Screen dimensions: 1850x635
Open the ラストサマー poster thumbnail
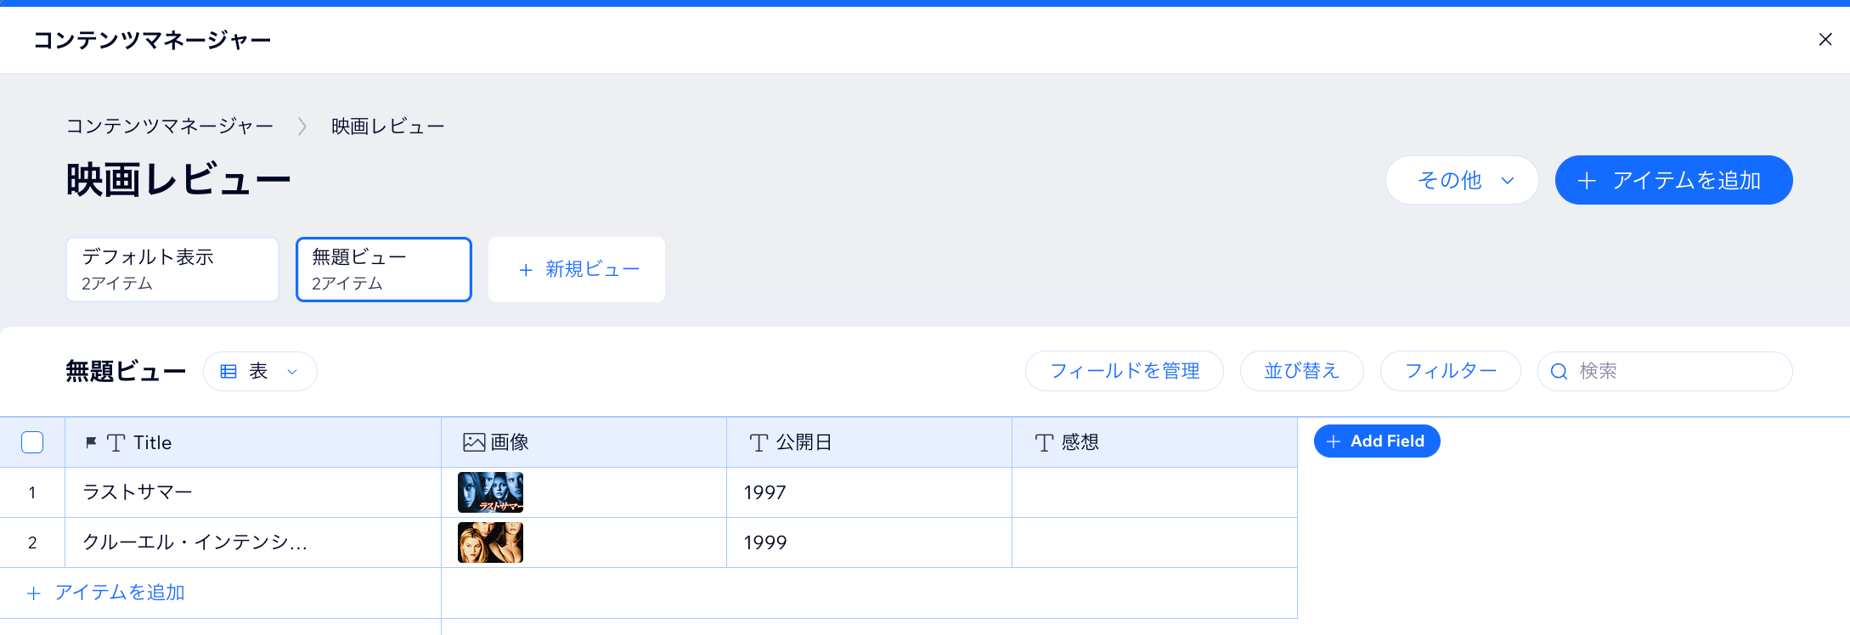tap(490, 492)
